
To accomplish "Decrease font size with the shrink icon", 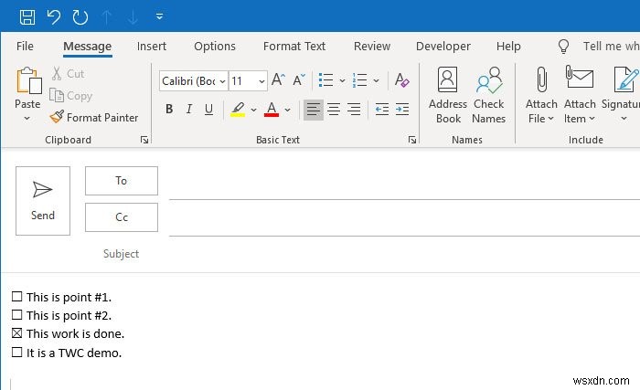I will click(x=299, y=79).
